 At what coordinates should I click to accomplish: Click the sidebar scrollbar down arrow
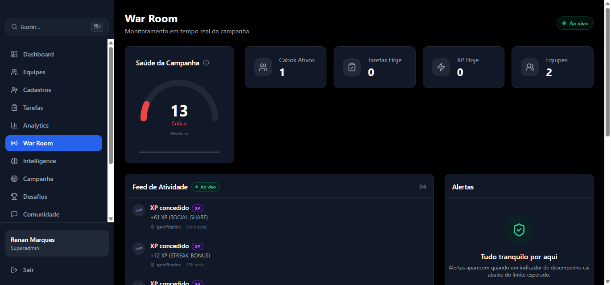coord(111,219)
